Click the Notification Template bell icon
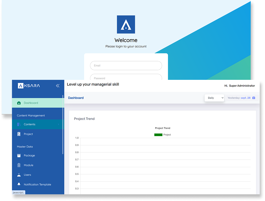Viewport: 265px width, 201px height. (x=19, y=185)
